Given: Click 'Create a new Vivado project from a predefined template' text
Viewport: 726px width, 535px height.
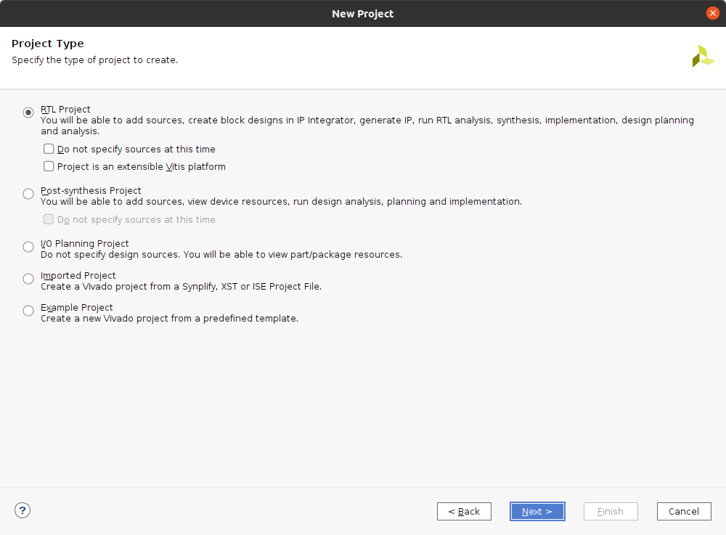Looking at the screenshot, I should 169,318.
